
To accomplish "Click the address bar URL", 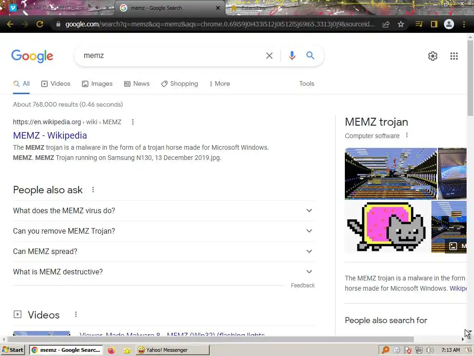I will (220, 24).
